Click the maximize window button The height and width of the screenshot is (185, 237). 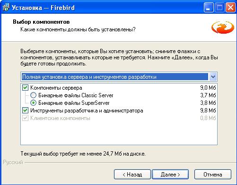(219, 8)
